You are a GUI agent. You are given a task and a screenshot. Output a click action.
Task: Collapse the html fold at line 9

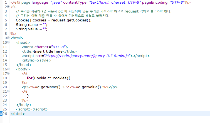click(x=8, y=38)
